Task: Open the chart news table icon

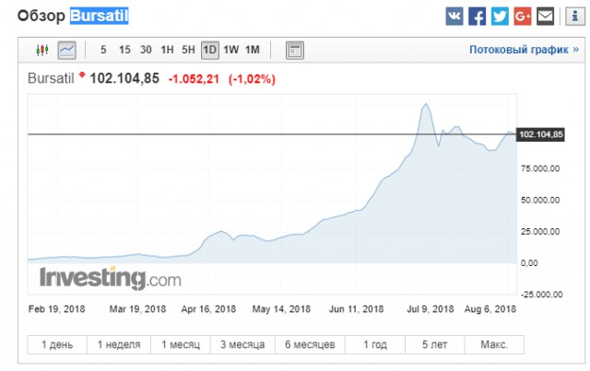Action: 295,51
